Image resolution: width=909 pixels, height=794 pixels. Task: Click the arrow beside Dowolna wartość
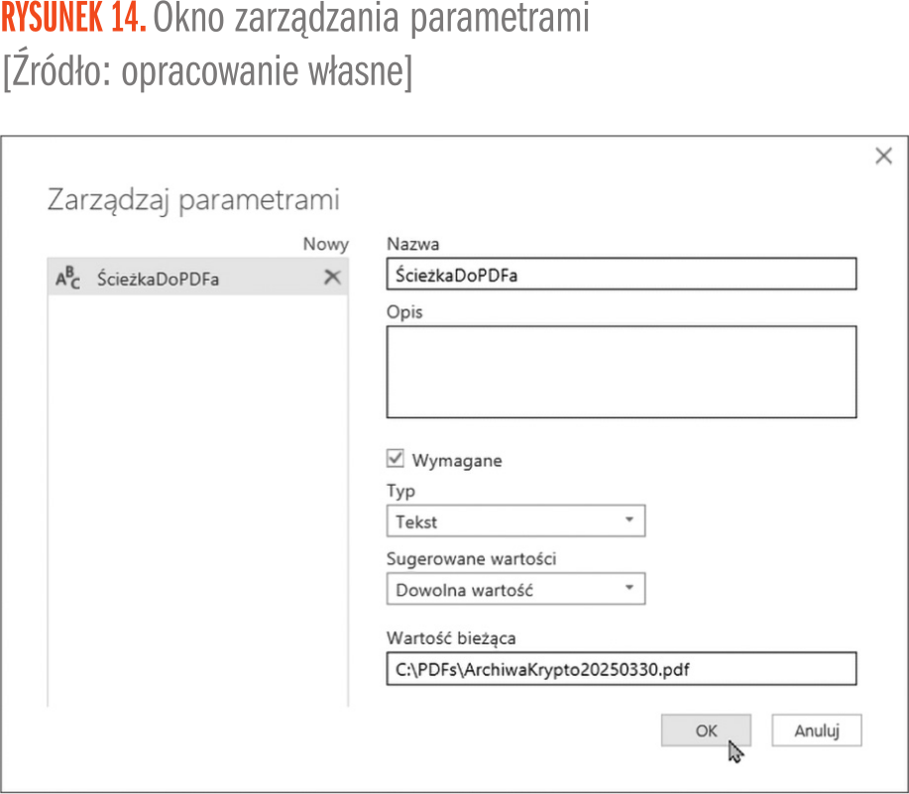(x=628, y=590)
